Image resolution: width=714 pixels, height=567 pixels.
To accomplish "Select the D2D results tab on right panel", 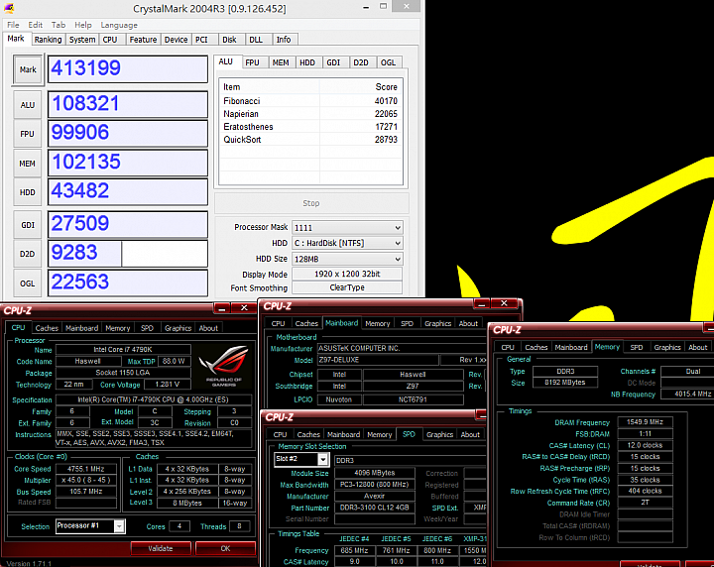I will (x=361, y=62).
